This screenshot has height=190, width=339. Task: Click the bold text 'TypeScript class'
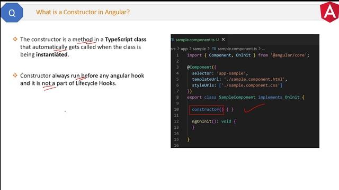point(126,40)
